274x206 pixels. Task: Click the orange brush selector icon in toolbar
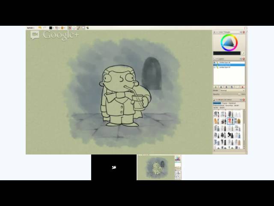click(x=62, y=28)
